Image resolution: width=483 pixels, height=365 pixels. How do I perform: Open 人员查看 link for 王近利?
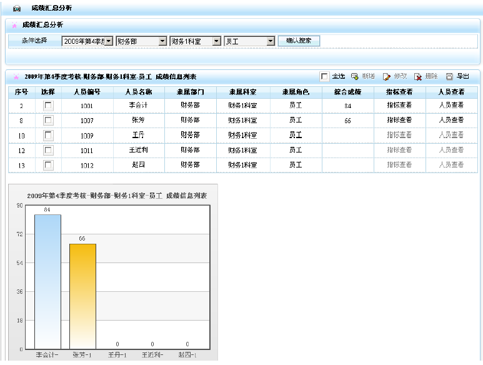[451, 150]
